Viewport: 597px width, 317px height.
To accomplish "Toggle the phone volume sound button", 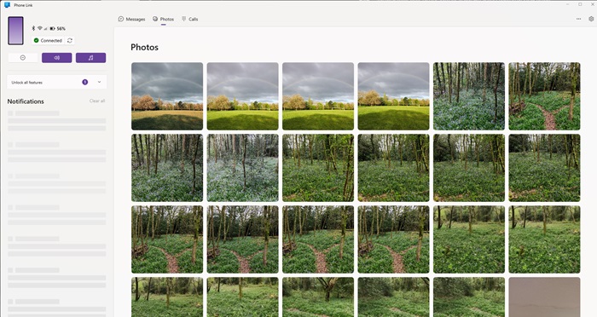I will point(57,58).
